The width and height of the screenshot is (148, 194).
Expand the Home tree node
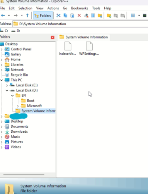(2, 60)
